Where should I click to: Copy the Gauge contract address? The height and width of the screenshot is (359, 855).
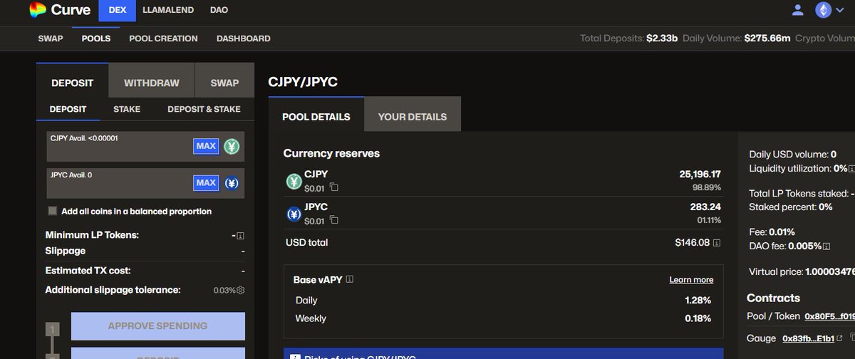click(x=851, y=338)
